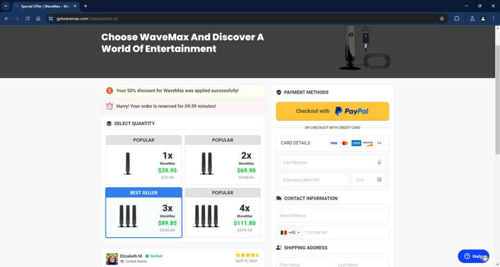Viewport: 500px width, 267px height.
Task: Click Elizabeth M. reviewer avatar
Action: coord(112,259)
